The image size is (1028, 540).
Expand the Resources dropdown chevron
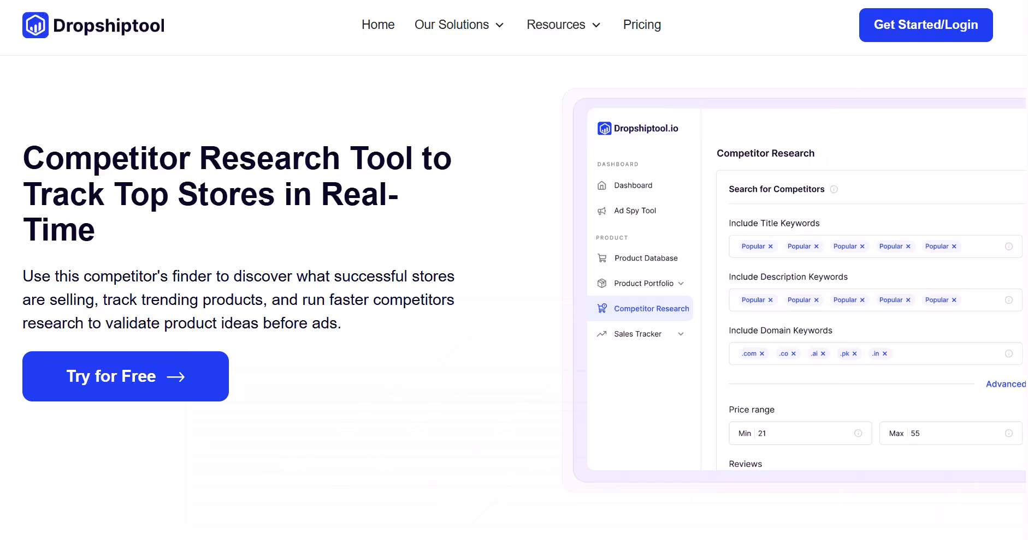click(596, 25)
